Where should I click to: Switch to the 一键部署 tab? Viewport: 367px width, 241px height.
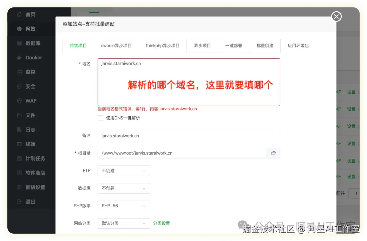coord(233,46)
